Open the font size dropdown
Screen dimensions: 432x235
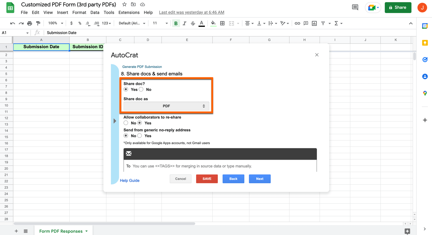160,23
